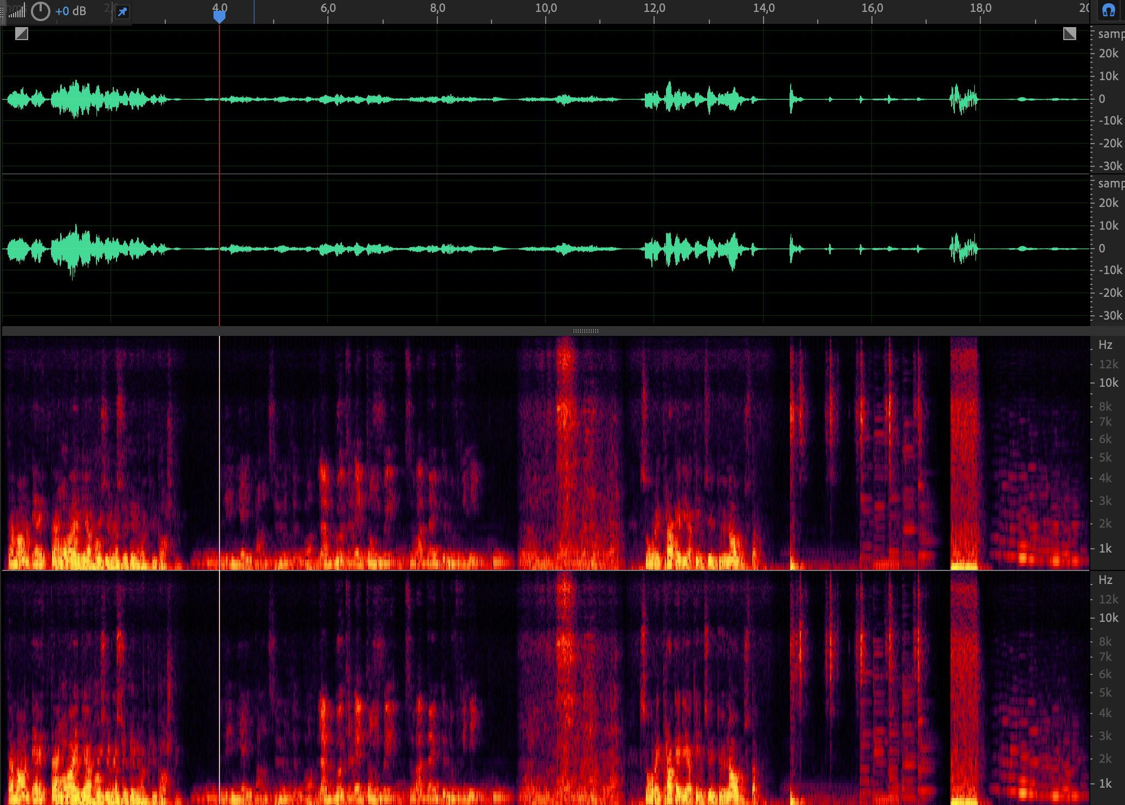Click the amplitude bars icon in HUD
This screenshot has height=805, width=1125.
click(17, 11)
